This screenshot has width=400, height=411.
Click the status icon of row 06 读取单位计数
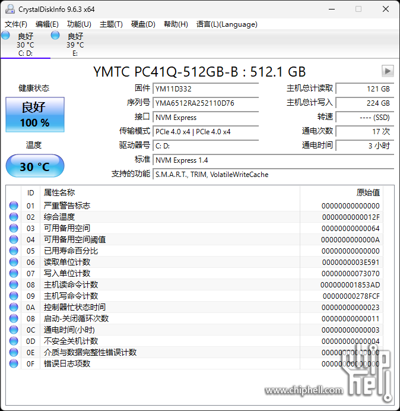pyautogui.click(x=14, y=262)
